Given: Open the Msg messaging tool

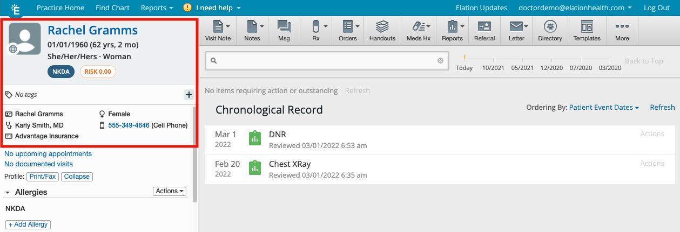Looking at the screenshot, I should (284, 30).
